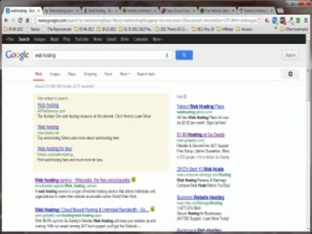Open first ad link 'Web hosting'

pos(48,105)
